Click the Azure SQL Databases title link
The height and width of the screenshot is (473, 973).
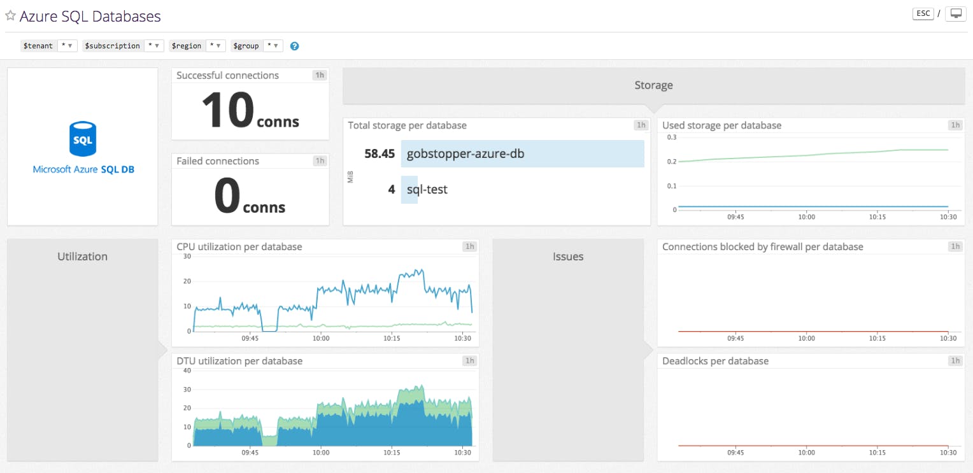click(91, 16)
